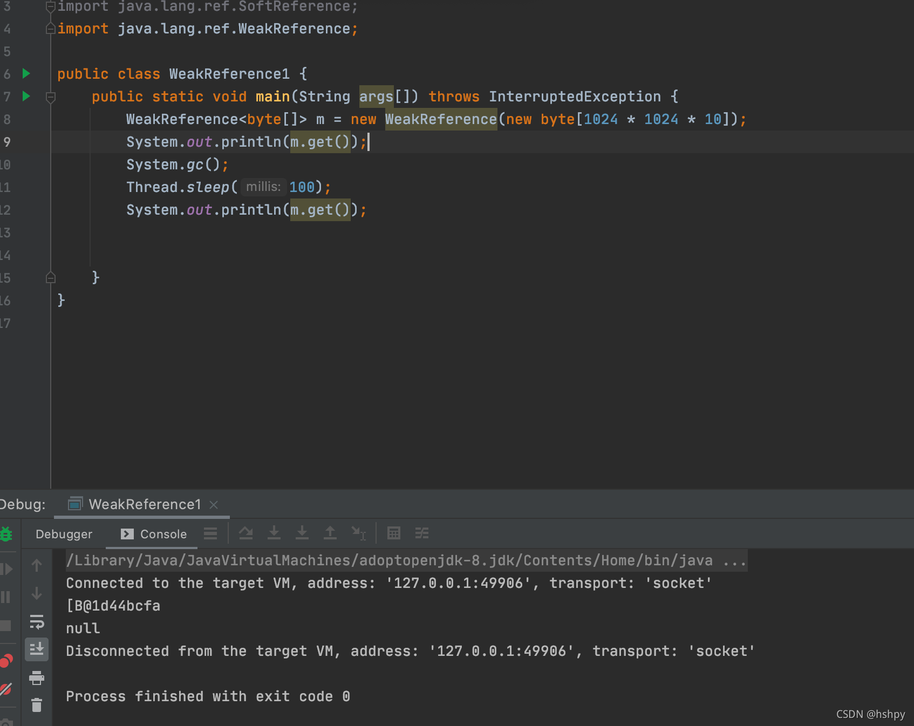914x726 pixels.
Task: Close the WeakReference1 debug tab
Action: tap(214, 505)
